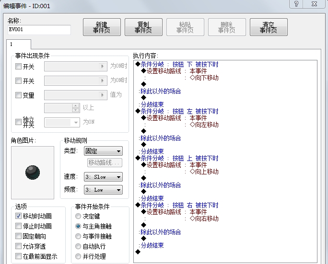328x264 pixels.
Task: Select 设置移动路线 line under 按钮 下 branch
Action: [174, 71]
